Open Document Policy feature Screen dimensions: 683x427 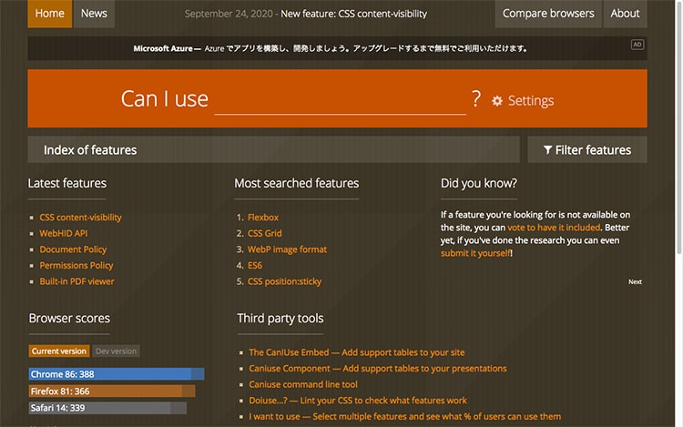[73, 249]
